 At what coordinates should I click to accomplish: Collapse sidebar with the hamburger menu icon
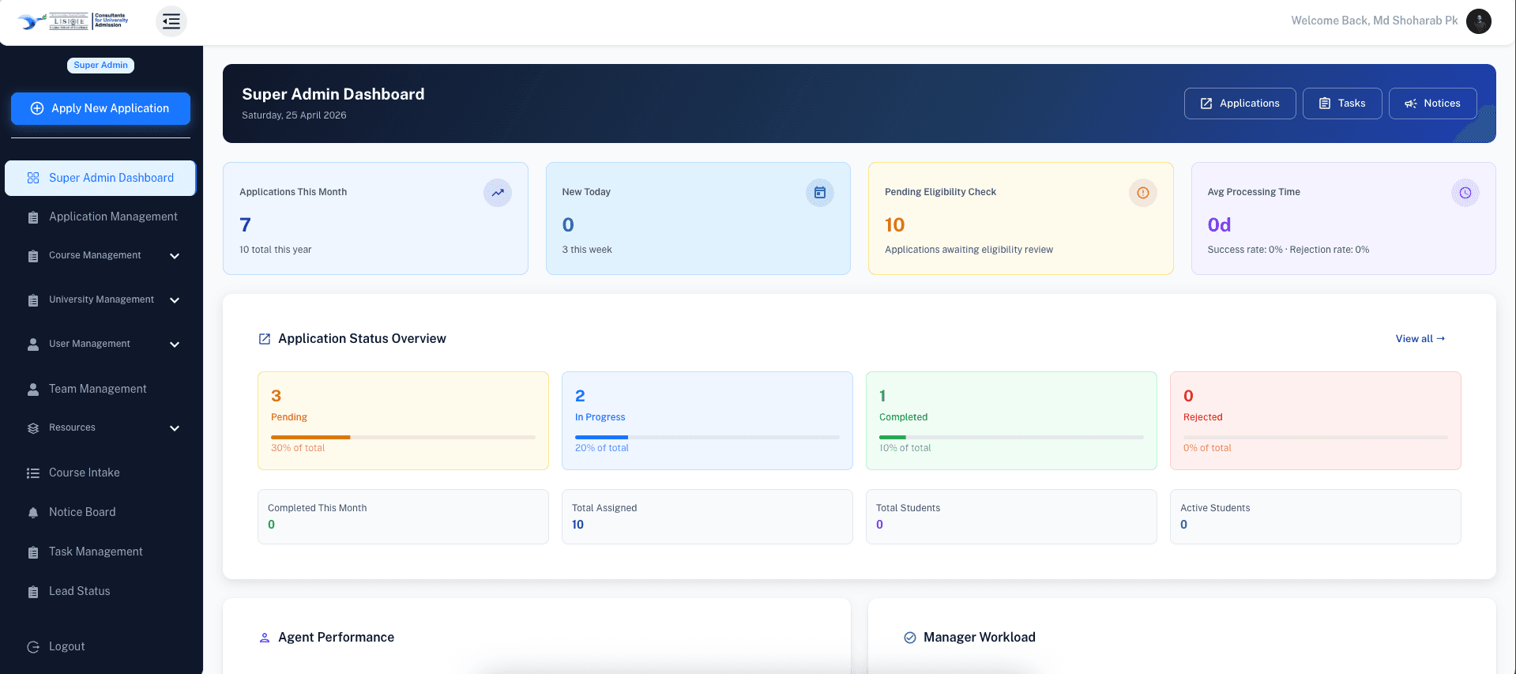171,21
